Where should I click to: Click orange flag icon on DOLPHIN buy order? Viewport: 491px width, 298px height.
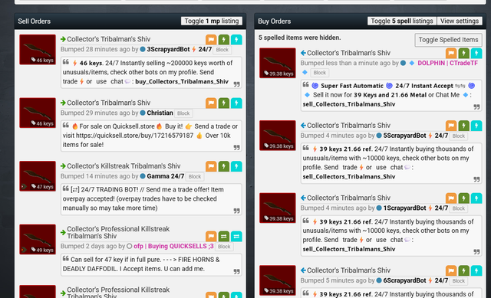451,53
